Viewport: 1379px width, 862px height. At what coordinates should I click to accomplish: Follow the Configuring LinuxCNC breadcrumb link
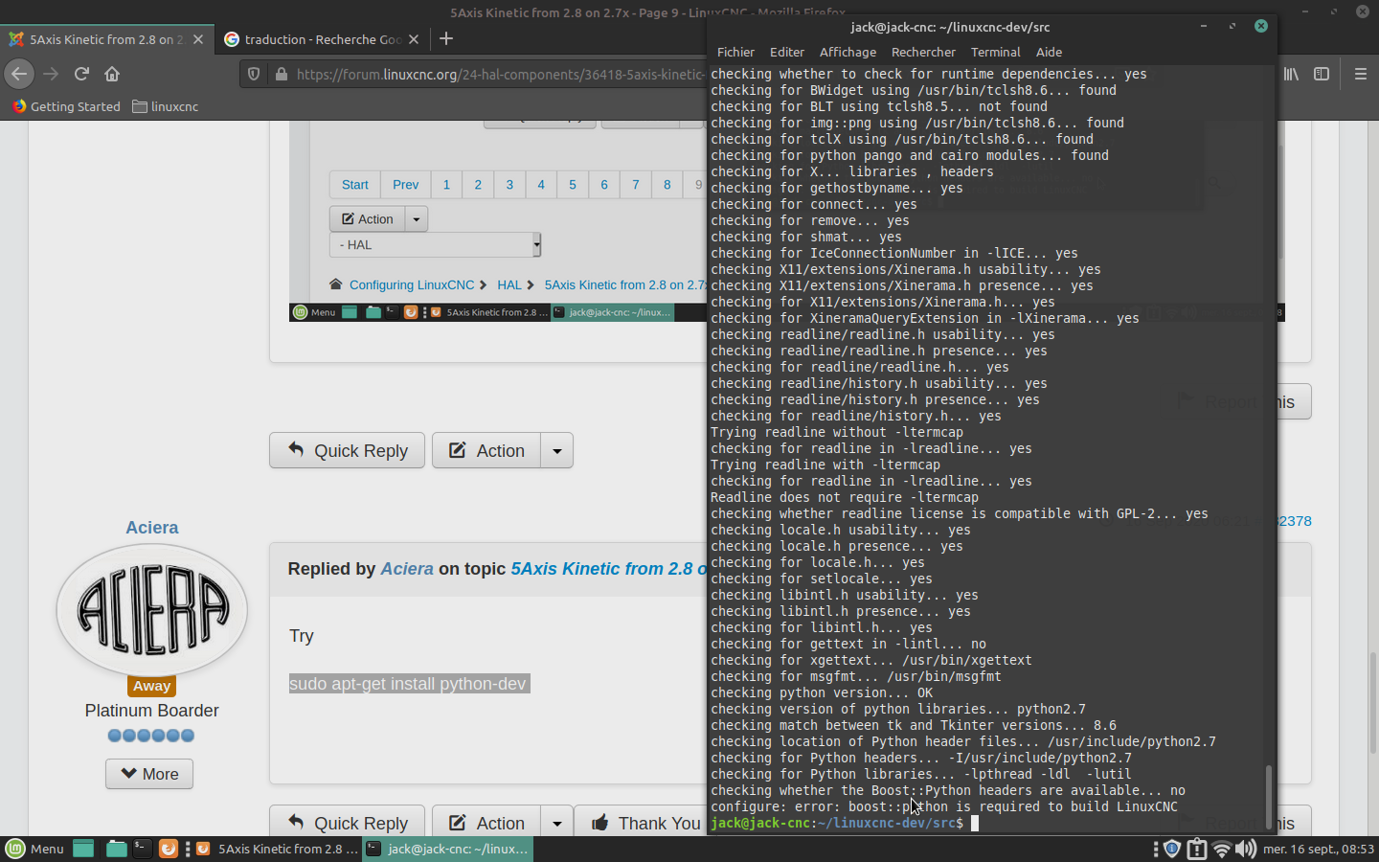click(412, 284)
